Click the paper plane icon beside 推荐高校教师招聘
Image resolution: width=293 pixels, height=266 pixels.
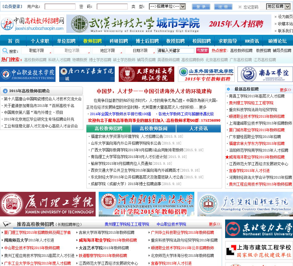coord(7,224)
